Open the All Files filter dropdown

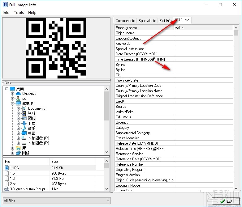click(108, 201)
